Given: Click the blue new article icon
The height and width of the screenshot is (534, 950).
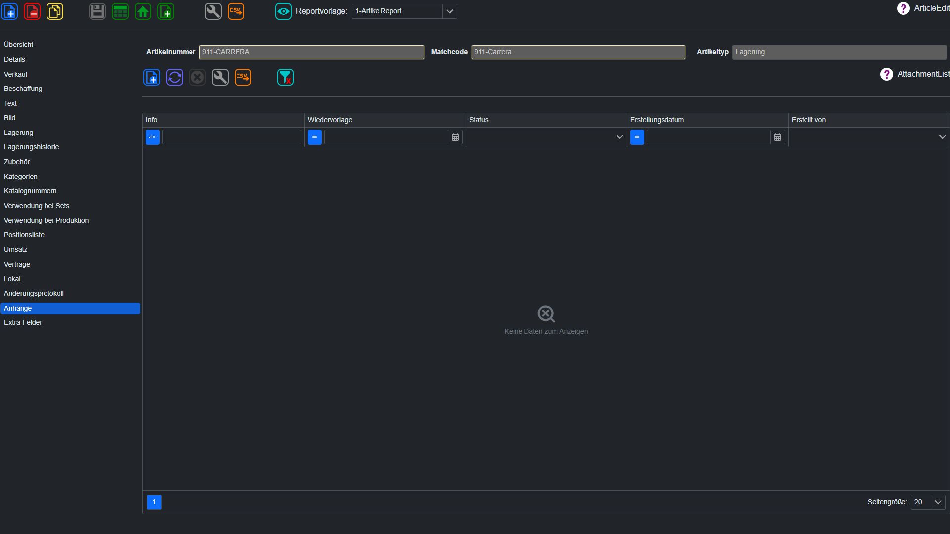Looking at the screenshot, I should 9,11.
